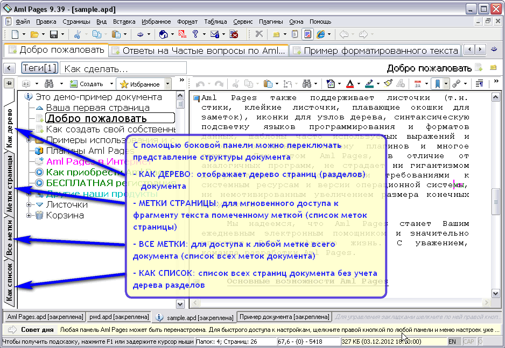Open the dropdown arrow next to the New icon
The height and width of the screenshot is (348, 505).
point(24,34)
